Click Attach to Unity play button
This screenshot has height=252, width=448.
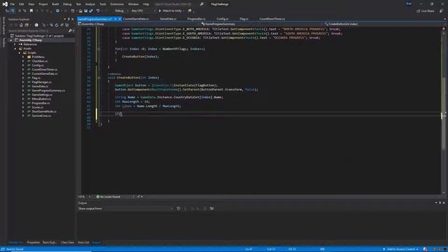click(x=171, y=11)
